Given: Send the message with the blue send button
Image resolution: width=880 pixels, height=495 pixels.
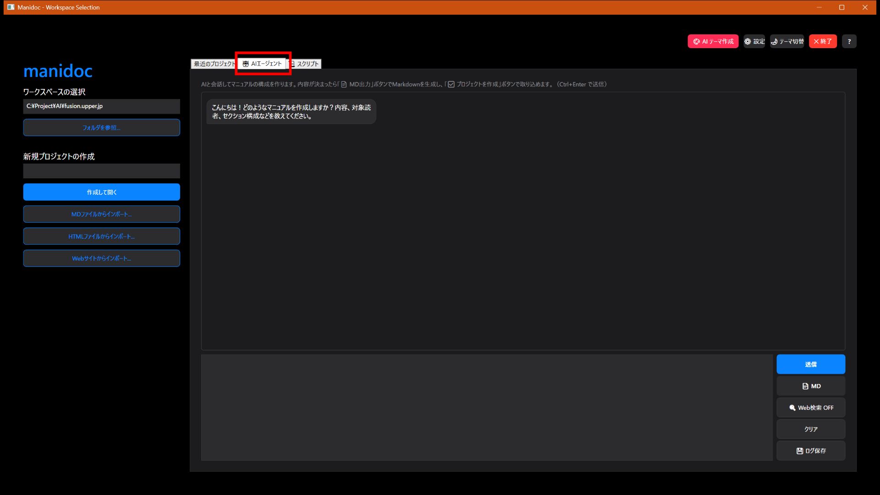Looking at the screenshot, I should point(810,364).
